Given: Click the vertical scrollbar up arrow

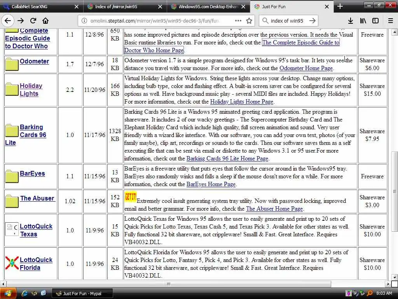Looking at the screenshot, I should (x=394, y=32).
